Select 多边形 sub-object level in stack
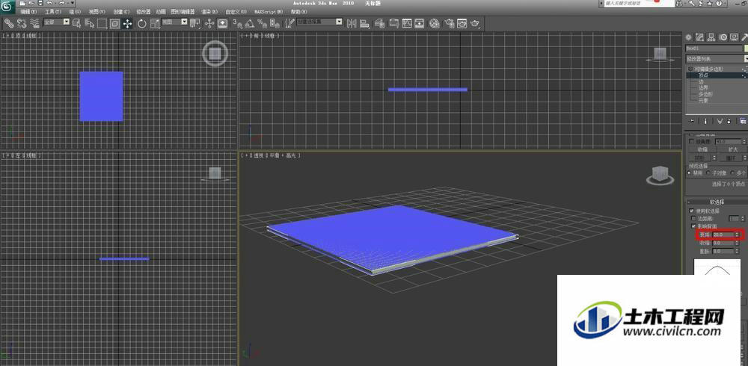Screen dimensions: 748x366 click(x=705, y=94)
